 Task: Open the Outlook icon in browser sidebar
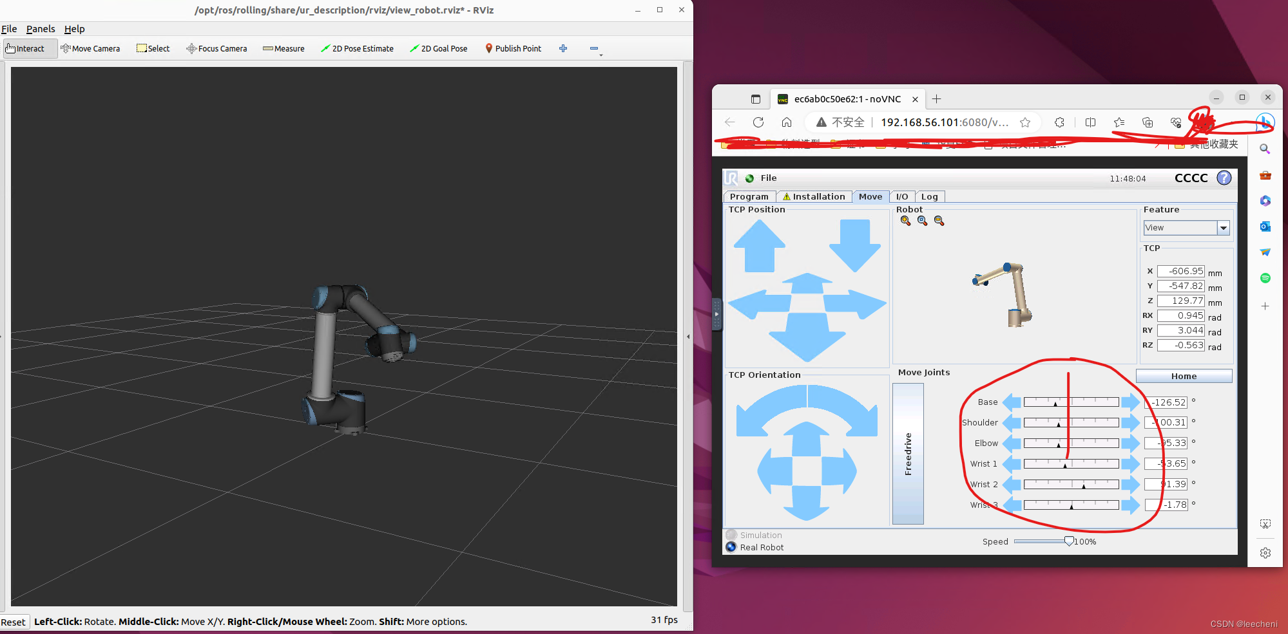(1265, 227)
